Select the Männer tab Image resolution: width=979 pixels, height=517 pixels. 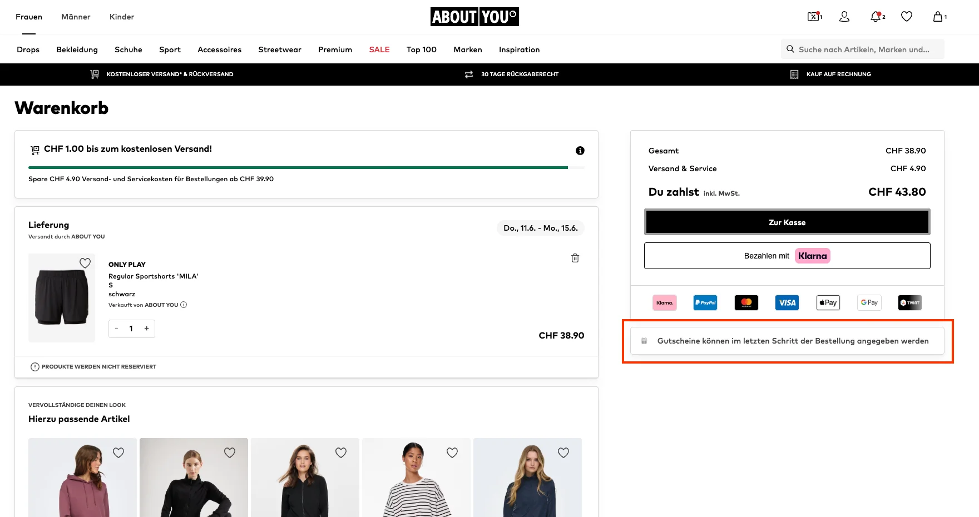(76, 17)
